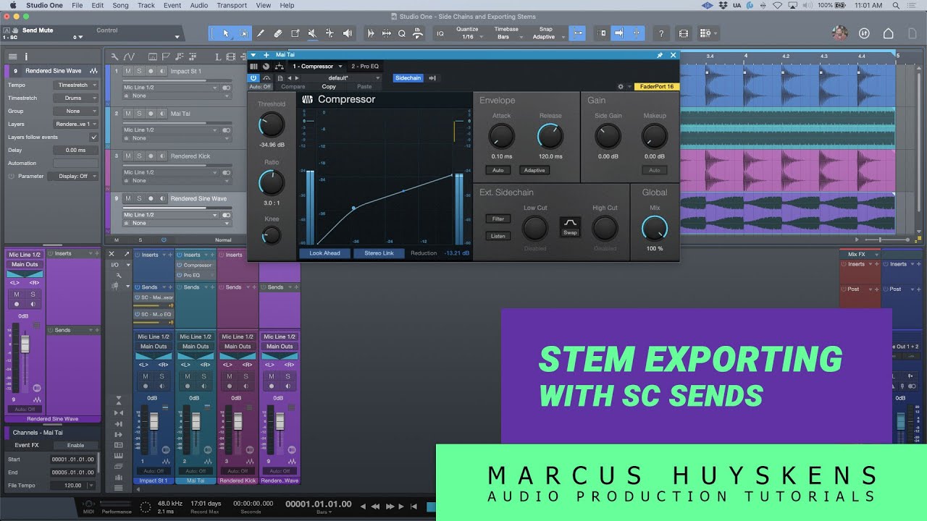Bypass the Compressor with power button
Screen dimensions: 927x521
pos(253,77)
